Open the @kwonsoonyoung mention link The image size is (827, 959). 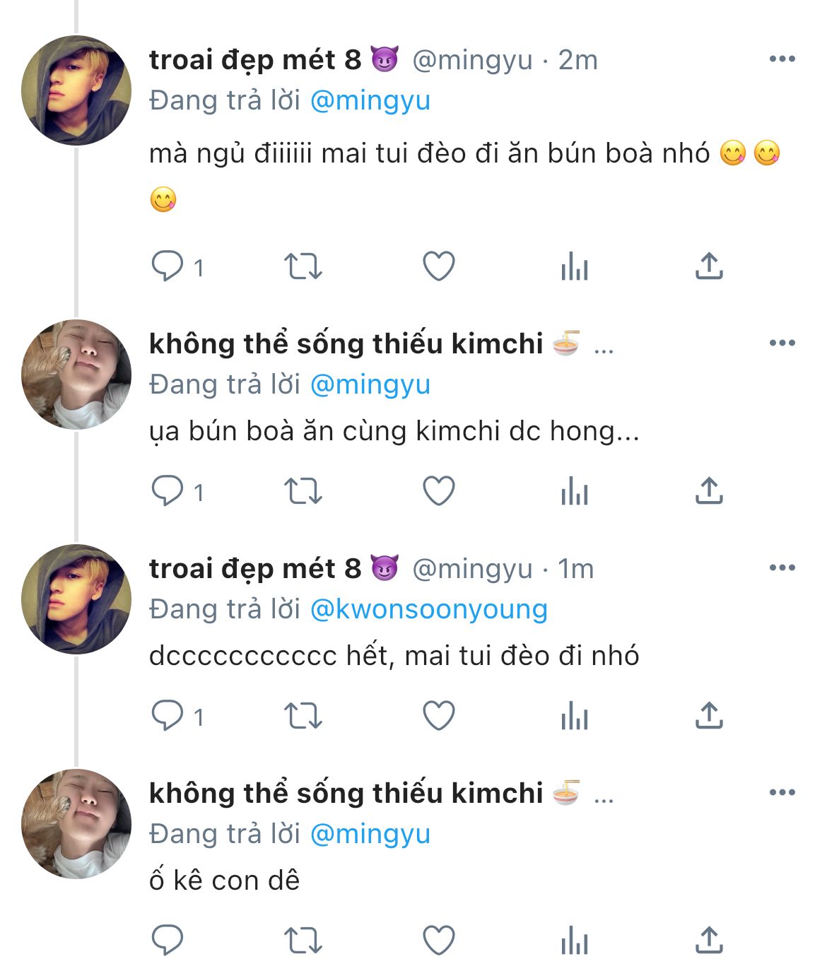pyautogui.click(x=428, y=609)
